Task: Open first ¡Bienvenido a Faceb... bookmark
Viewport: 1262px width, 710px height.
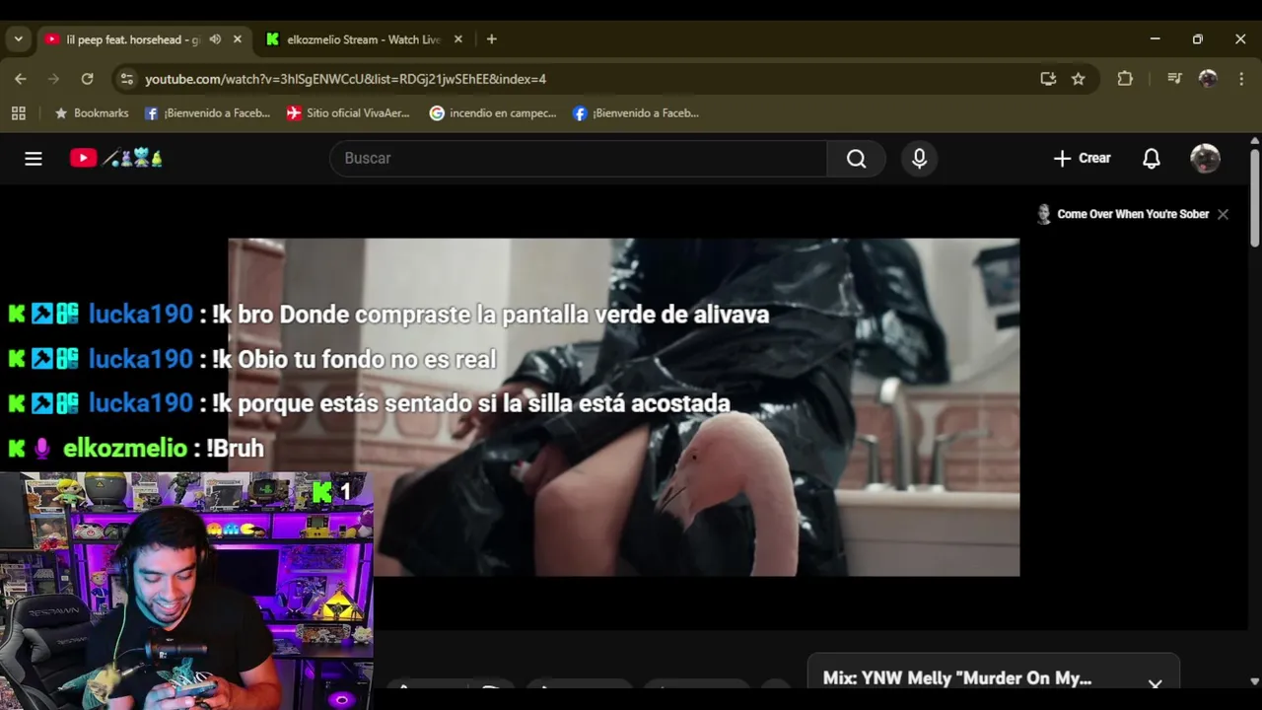Action: pos(207,113)
